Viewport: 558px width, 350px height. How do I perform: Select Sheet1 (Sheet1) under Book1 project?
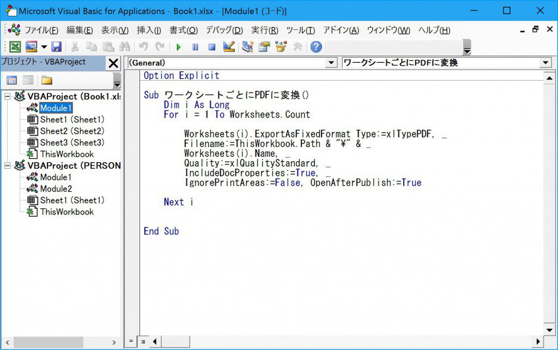click(x=72, y=119)
